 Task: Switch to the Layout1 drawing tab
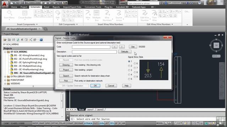point(90,110)
